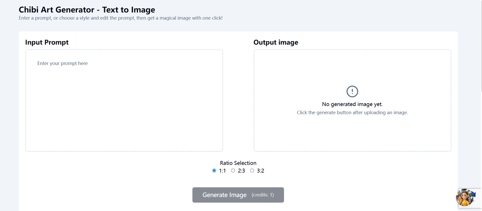This screenshot has height=211, width=482.
Task: Click the 'Click the generate button after uploading' hint
Action: point(352,112)
